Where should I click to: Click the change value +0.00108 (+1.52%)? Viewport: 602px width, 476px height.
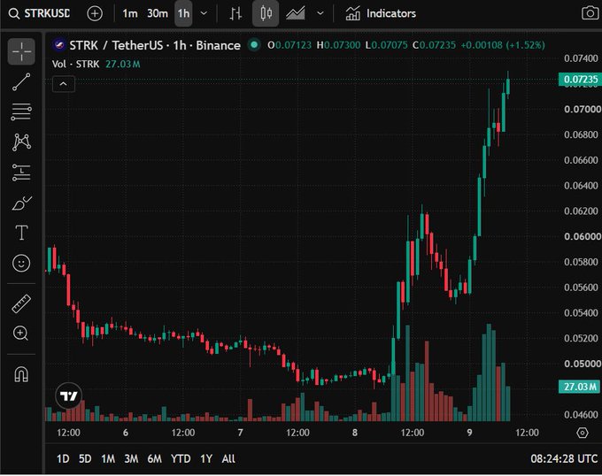tap(503, 45)
